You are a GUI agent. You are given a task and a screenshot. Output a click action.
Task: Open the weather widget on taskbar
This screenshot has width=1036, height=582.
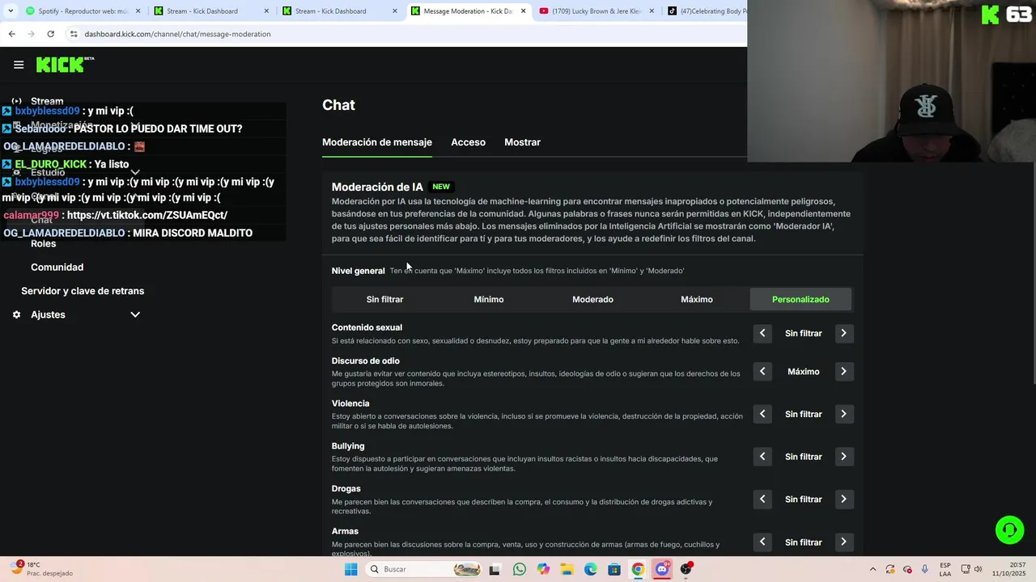point(40,569)
